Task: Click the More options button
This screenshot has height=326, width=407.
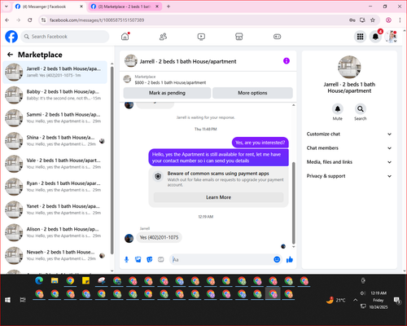Action: (252, 93)
